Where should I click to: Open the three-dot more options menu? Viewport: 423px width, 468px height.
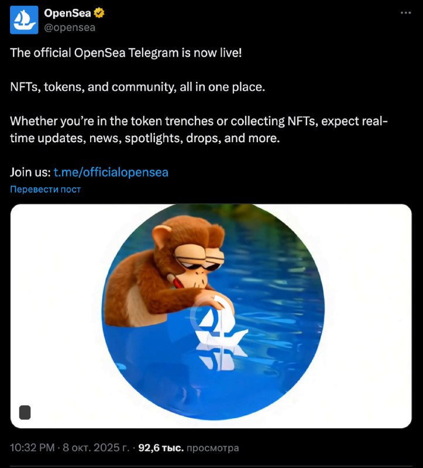coord(405,13)
